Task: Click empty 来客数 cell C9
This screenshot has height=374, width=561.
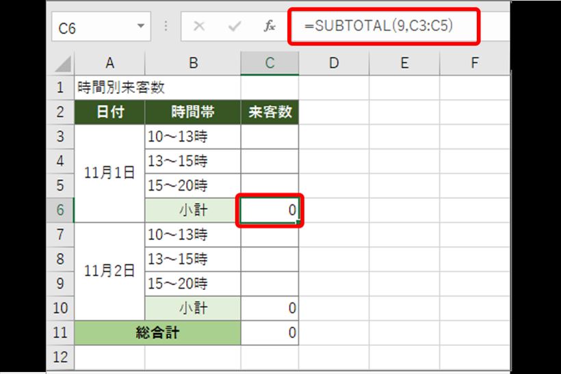Action: (270, 284)
